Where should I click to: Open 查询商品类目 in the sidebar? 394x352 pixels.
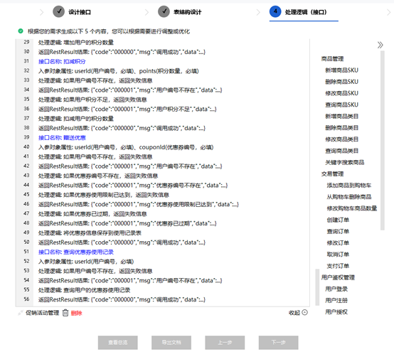[x=342, y=151]
